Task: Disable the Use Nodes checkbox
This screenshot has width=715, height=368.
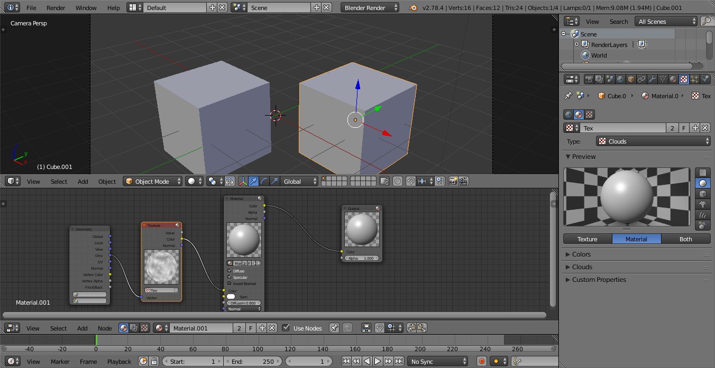Action: tap(286, 328)
